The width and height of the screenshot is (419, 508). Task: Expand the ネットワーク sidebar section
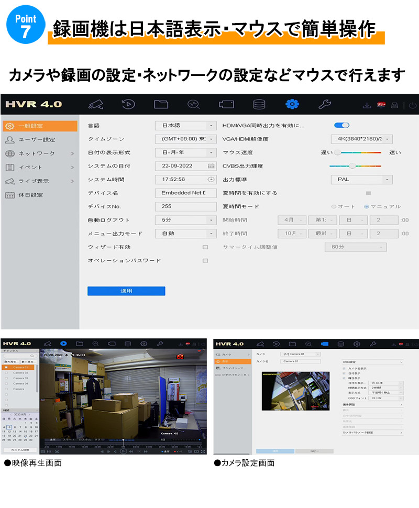[x=38, y=154]
